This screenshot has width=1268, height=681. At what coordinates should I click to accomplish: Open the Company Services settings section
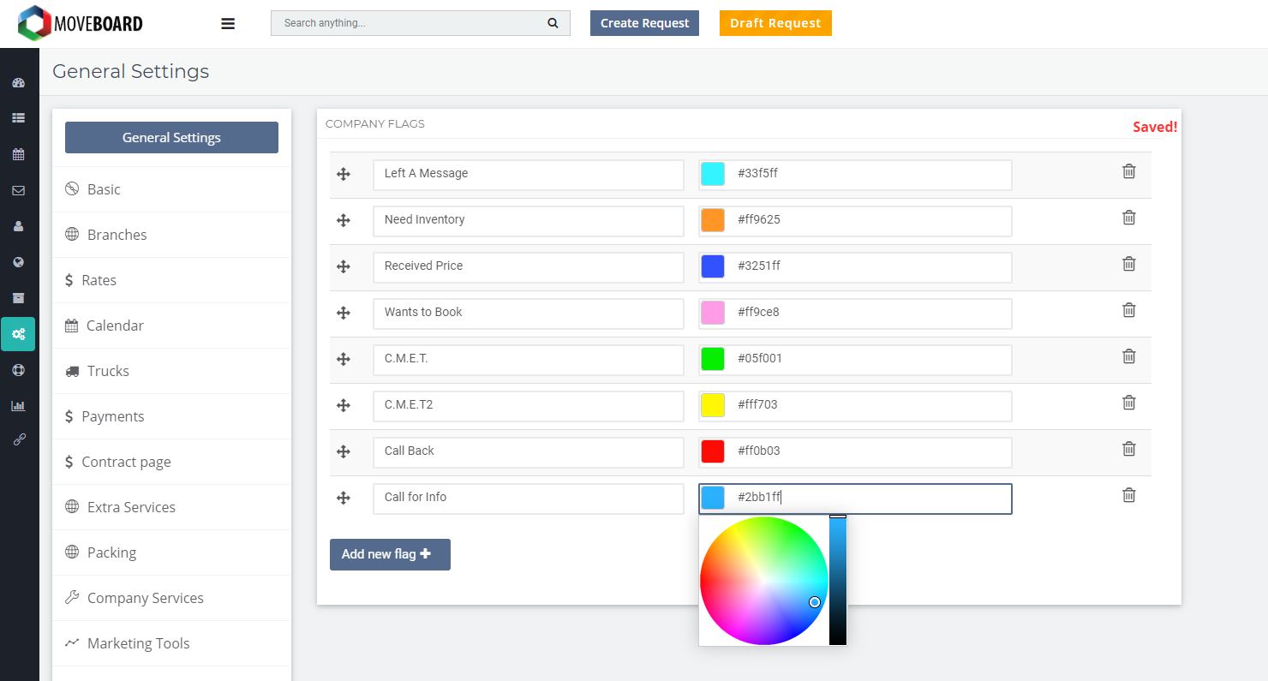(171, 598)
